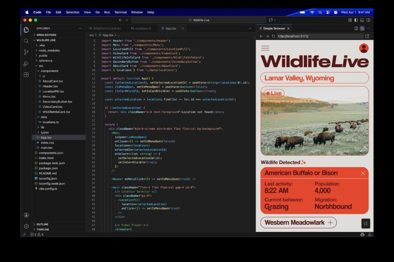Open the Extensions view
394x262 pixels.
(x=26, y=74)
